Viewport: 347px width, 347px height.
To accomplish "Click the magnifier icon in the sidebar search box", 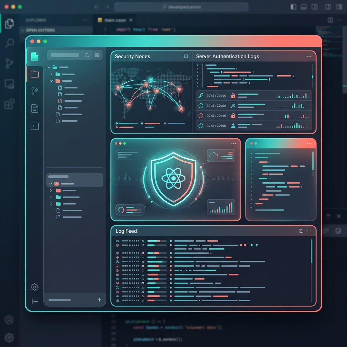I will (x=87, y=55).
